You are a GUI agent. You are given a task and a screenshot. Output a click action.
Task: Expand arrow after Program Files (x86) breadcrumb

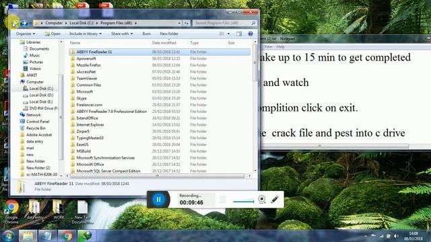[x=136, y=23]
